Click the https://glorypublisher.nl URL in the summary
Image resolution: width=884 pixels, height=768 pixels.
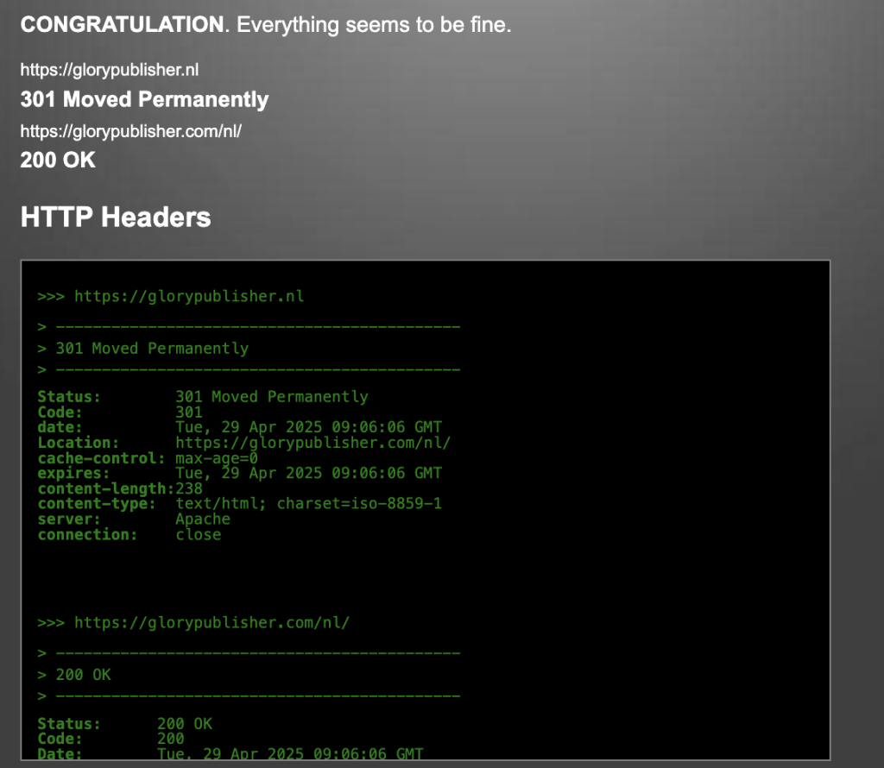tap(110, 70)
